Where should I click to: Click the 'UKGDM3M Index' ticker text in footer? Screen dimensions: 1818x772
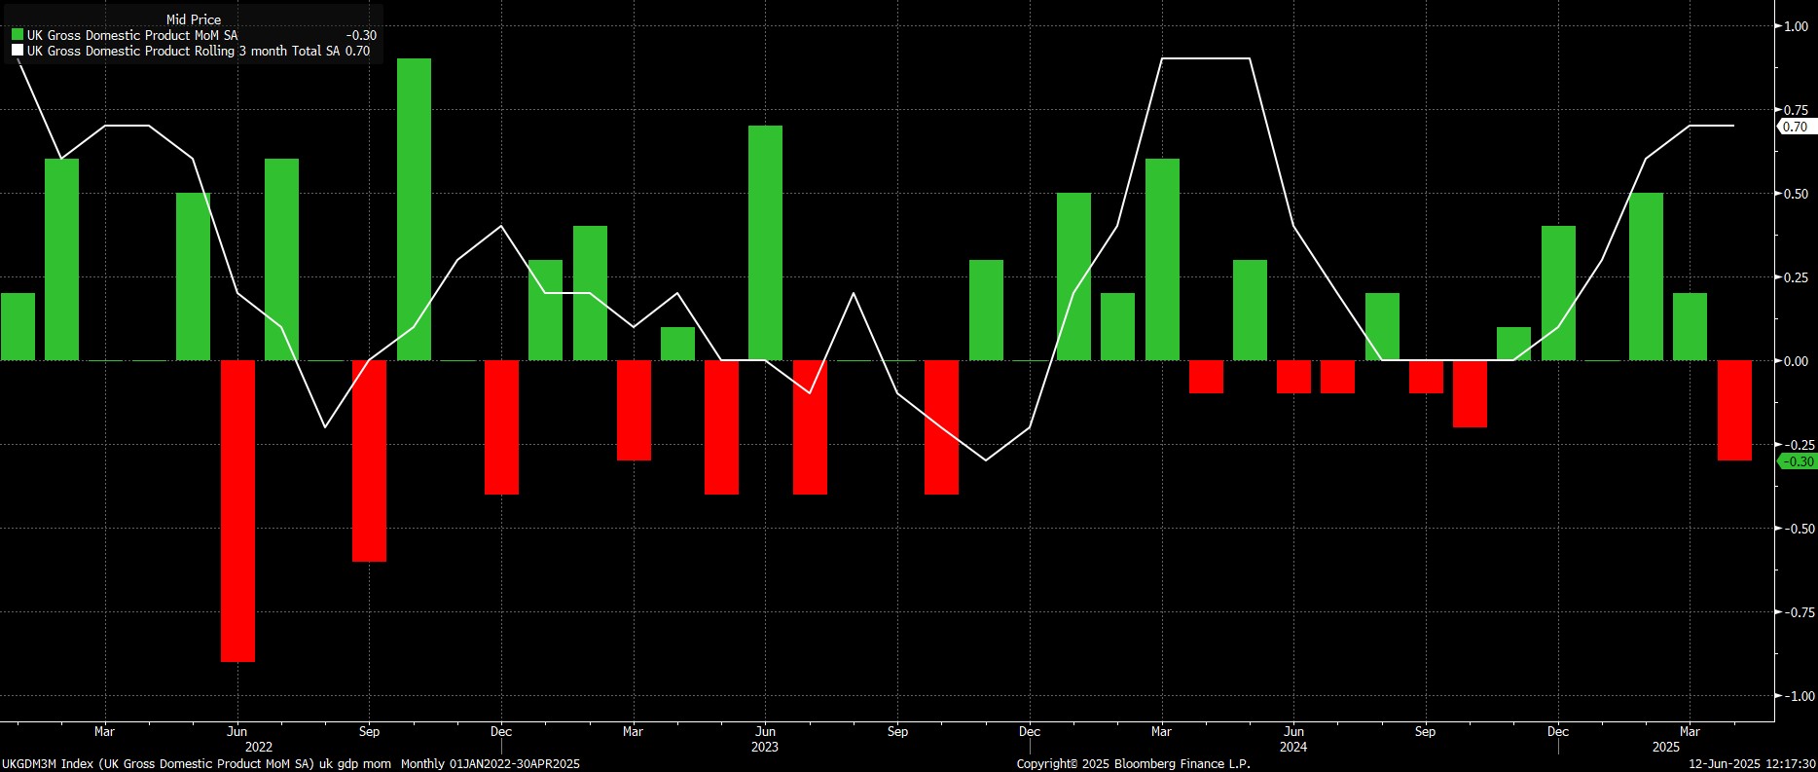(x=48, y=764)
